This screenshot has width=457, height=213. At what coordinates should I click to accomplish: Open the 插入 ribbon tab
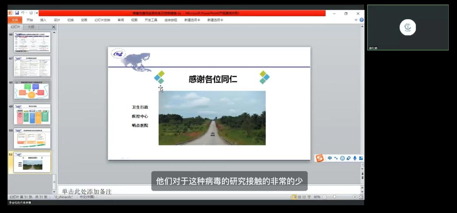[43, 20]
